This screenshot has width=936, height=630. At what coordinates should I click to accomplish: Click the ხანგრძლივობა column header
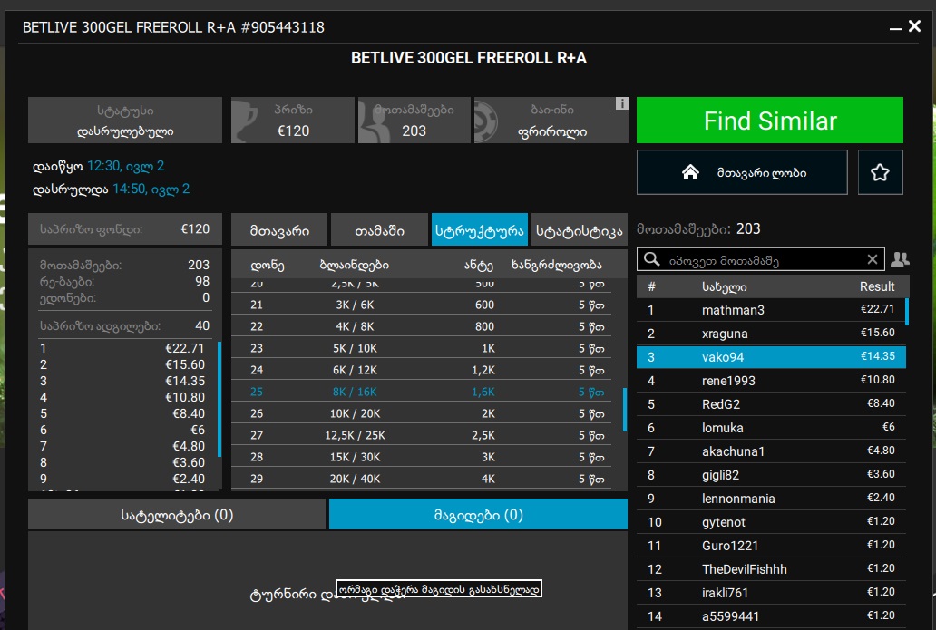pos(556,265)
